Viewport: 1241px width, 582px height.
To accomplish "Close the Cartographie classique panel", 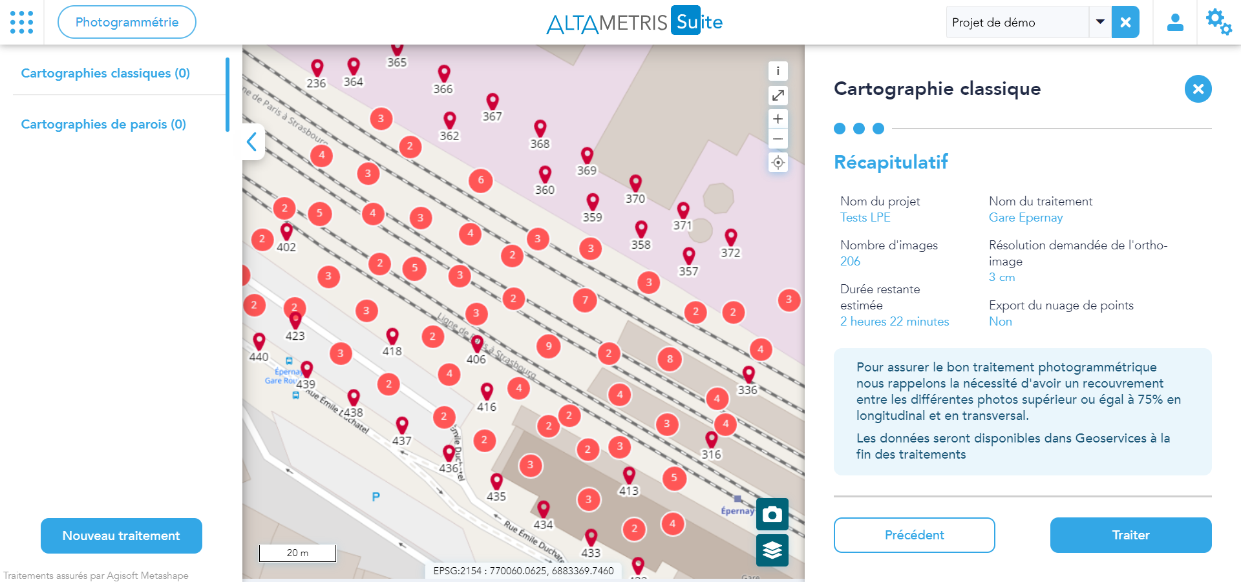I will (x=1198, y=89).
